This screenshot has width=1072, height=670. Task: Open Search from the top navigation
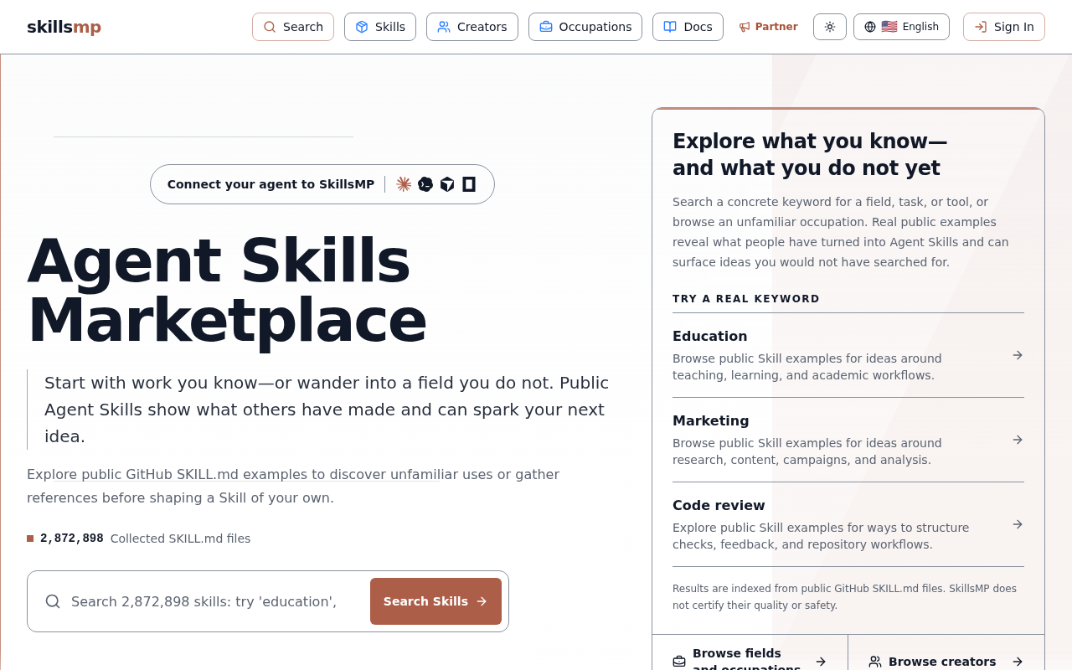[293, 27]
